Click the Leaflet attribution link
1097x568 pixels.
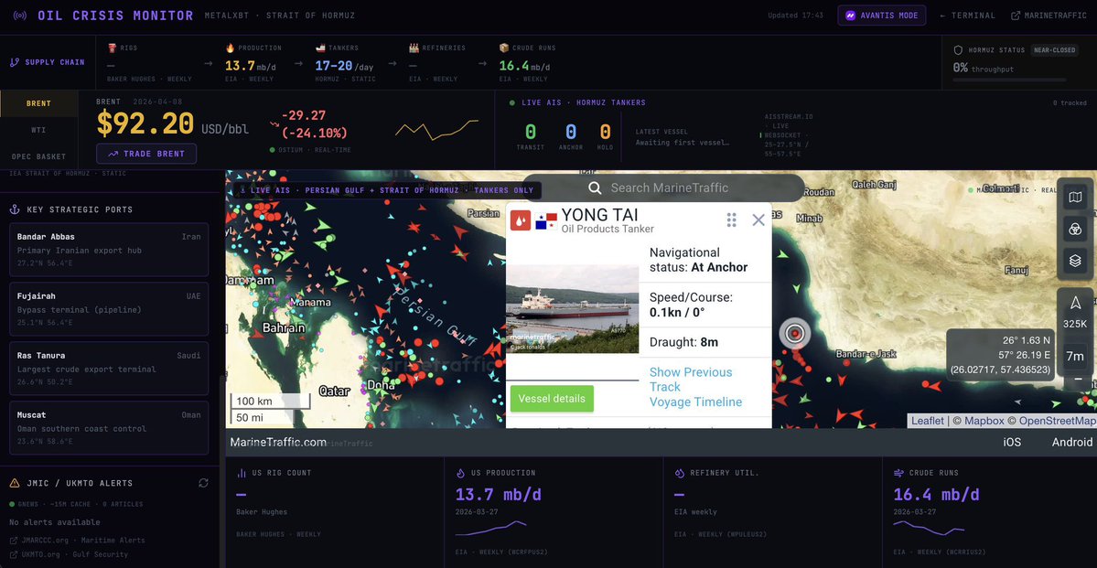(x=928, y=421)
